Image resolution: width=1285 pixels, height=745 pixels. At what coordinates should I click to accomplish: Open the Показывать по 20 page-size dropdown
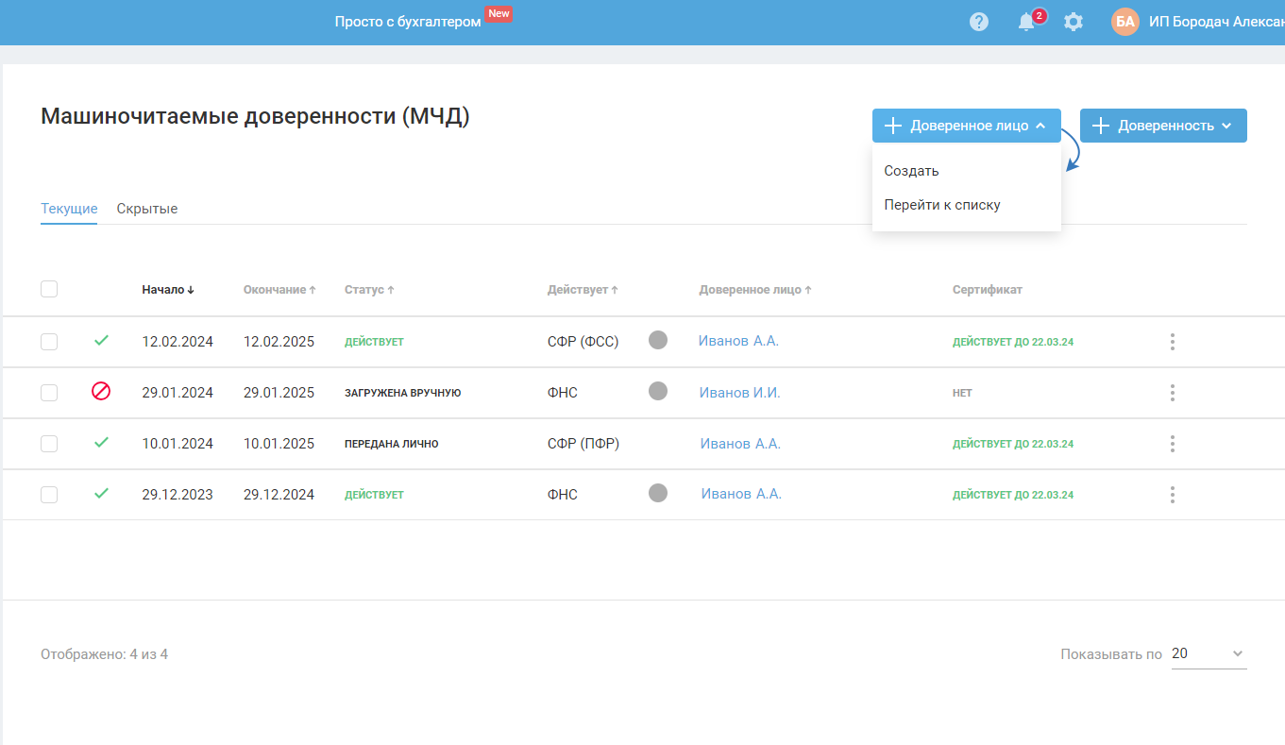tap(1209, 654)
